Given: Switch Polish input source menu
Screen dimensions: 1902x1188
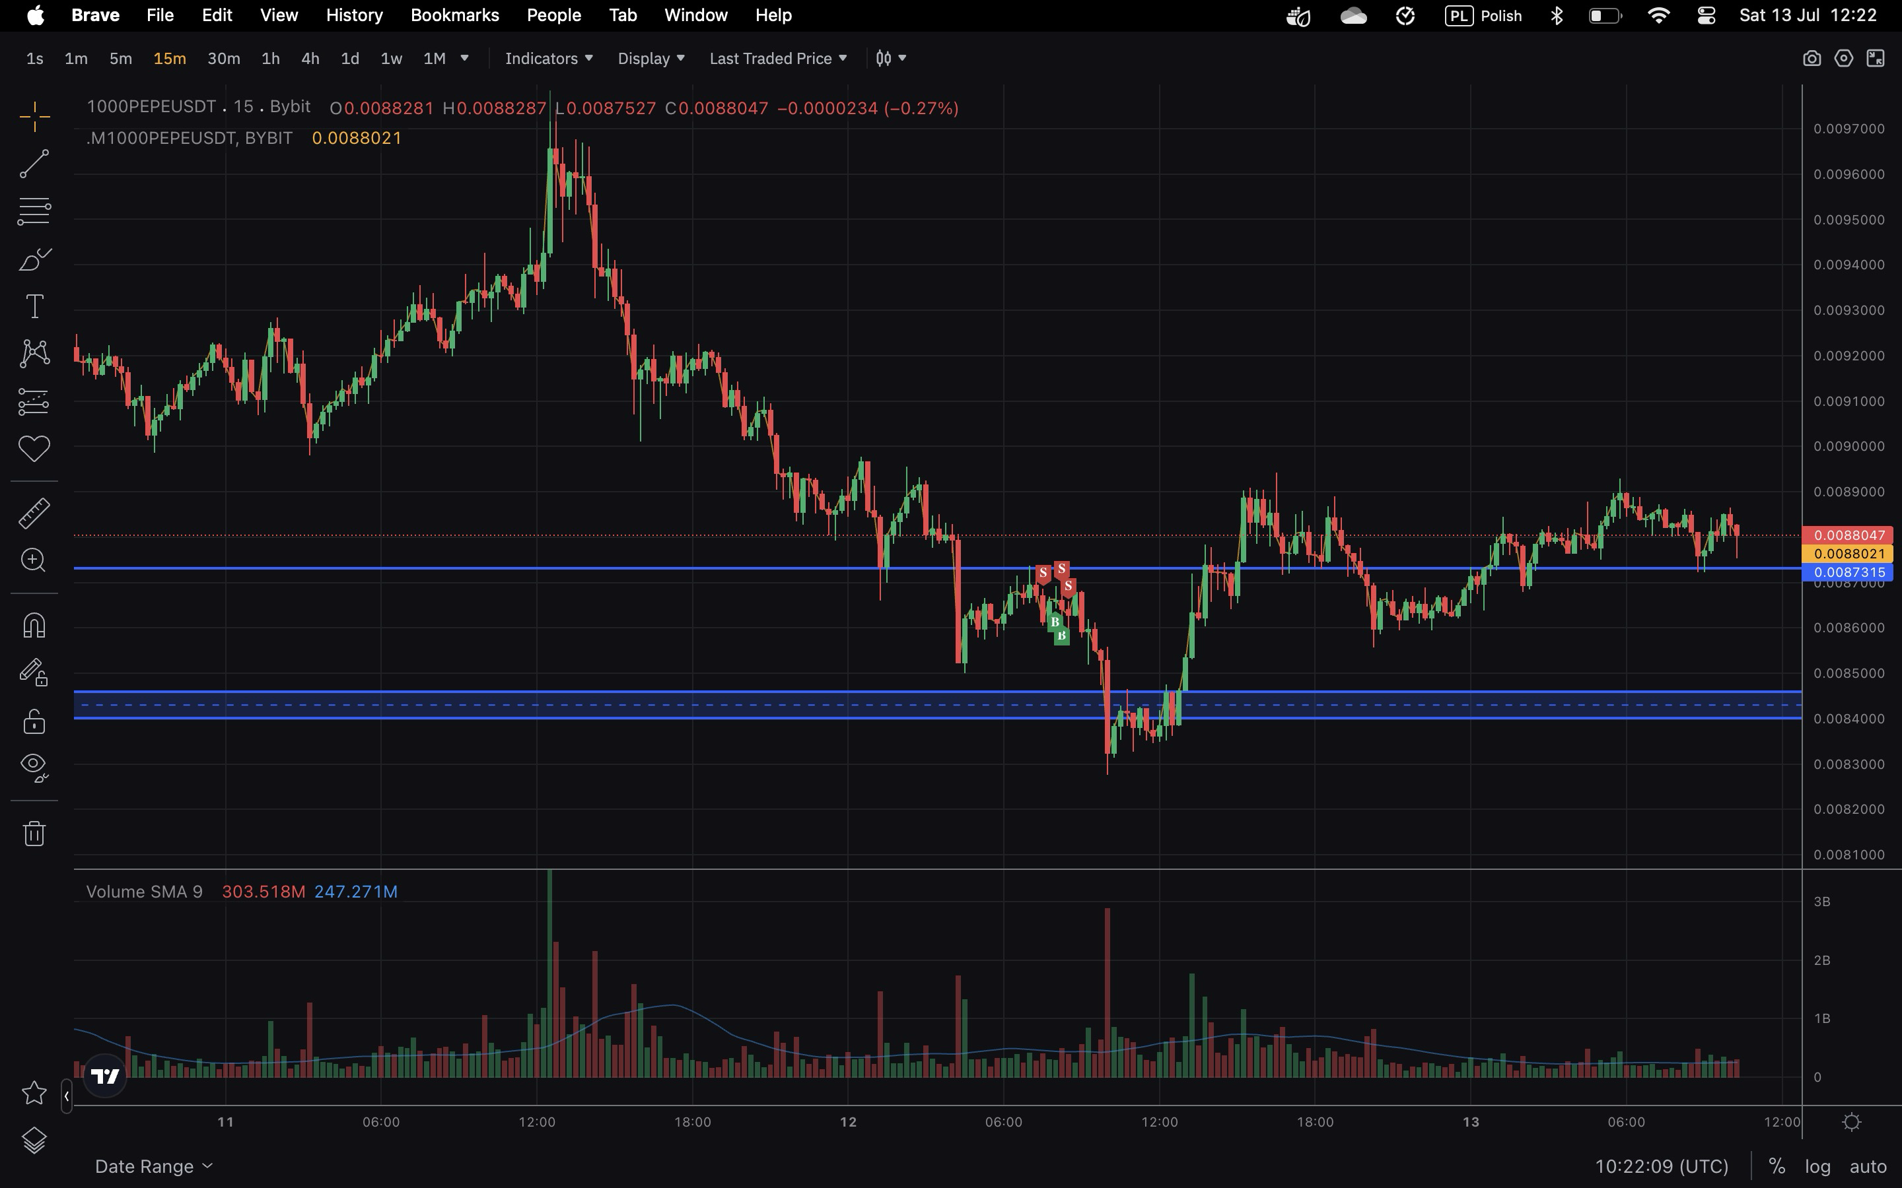Looking at the screenshot, I should (1483, 15).
